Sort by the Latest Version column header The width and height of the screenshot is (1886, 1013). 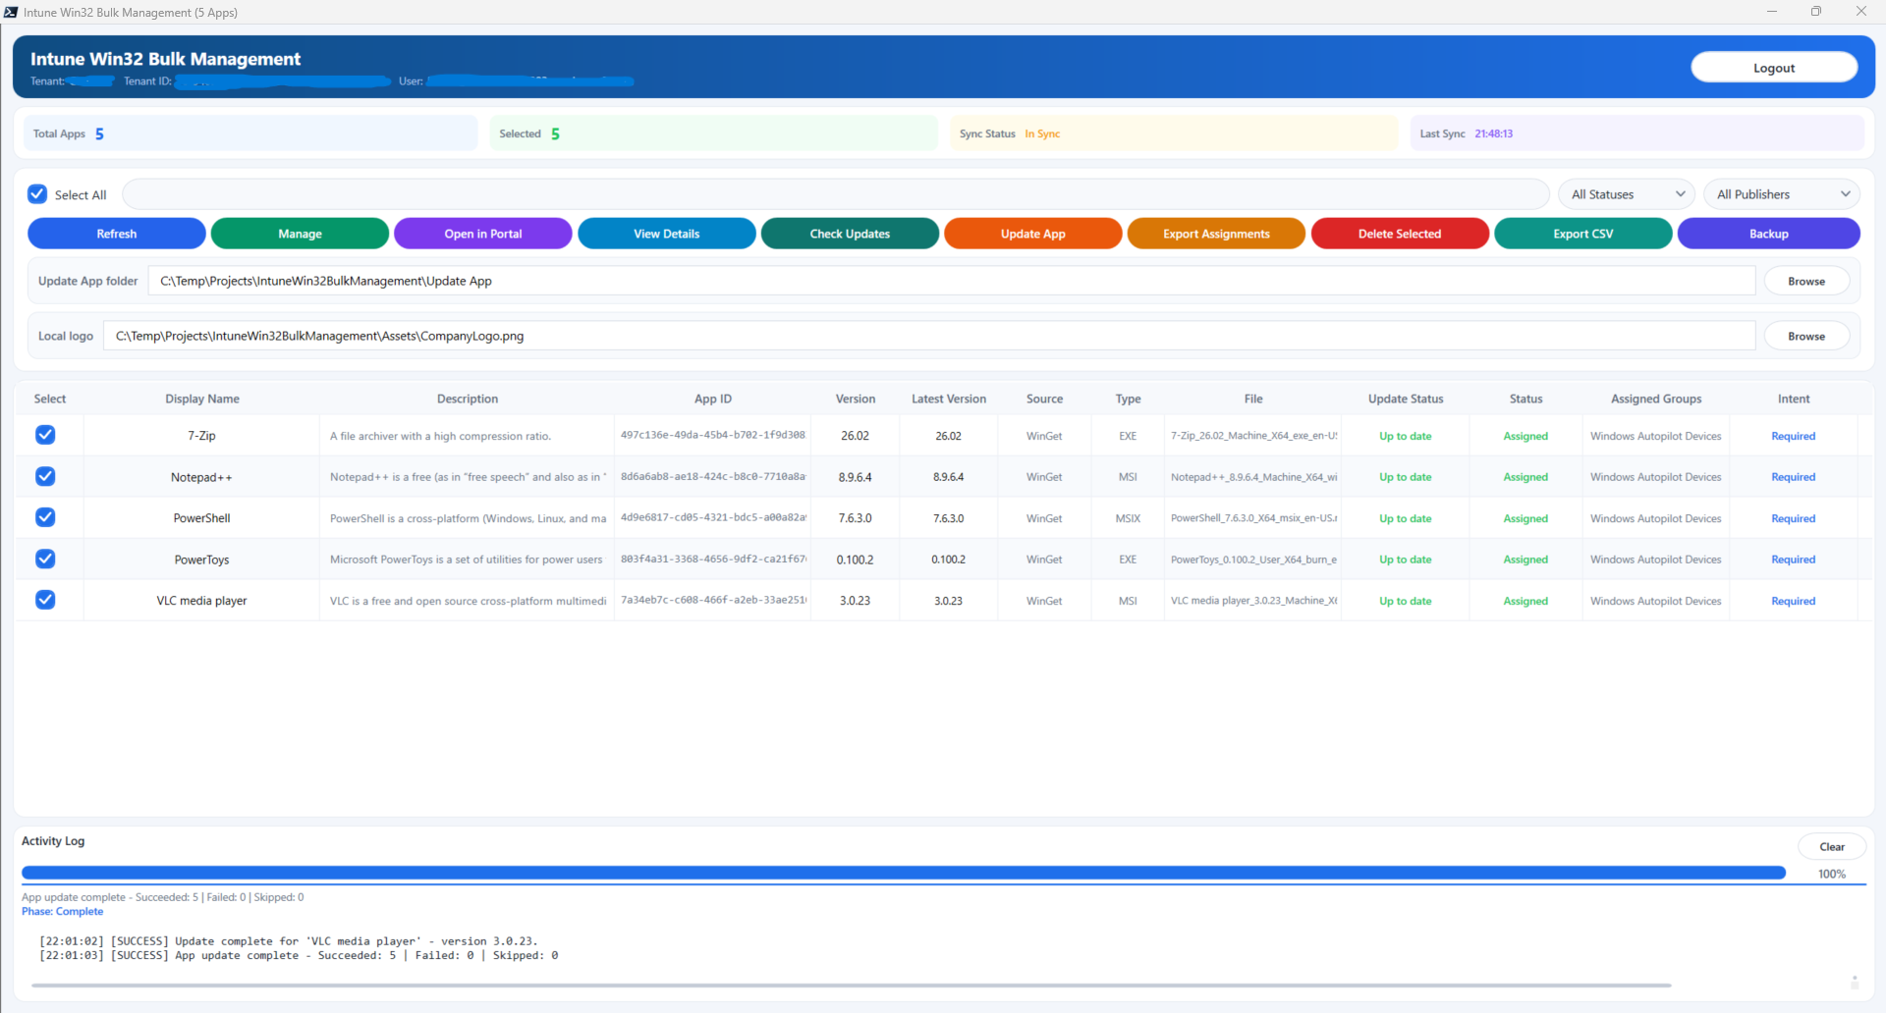pos(949,399)
